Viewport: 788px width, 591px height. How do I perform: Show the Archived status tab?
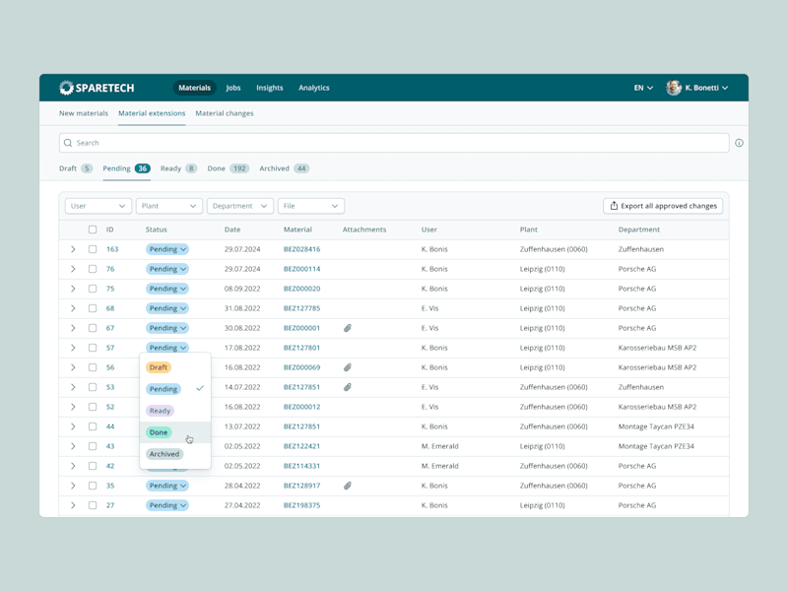pos(284,168)
